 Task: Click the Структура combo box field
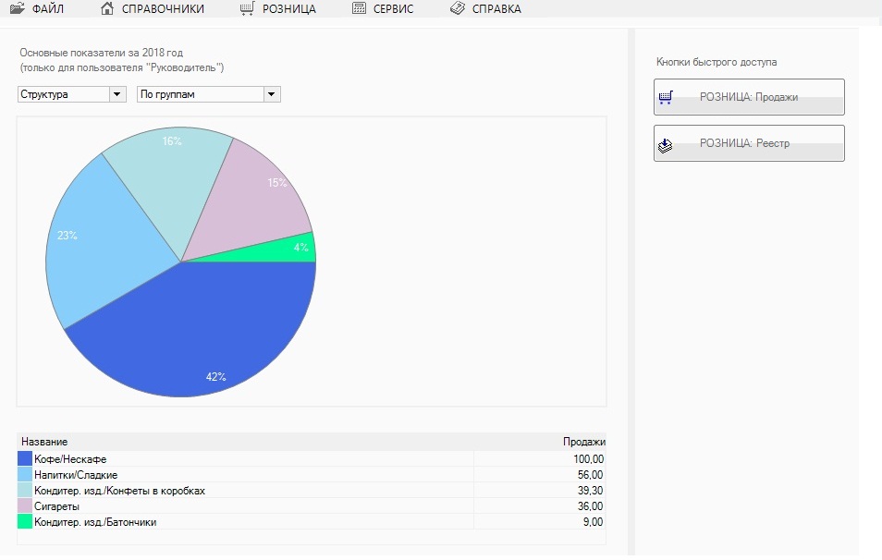63,94
